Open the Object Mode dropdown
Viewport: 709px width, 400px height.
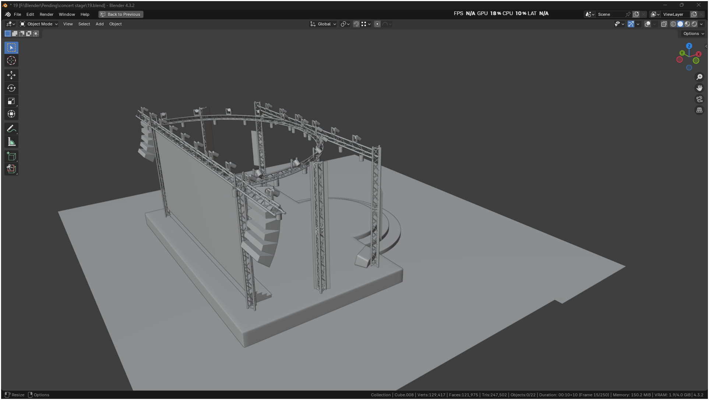(39, 24)
